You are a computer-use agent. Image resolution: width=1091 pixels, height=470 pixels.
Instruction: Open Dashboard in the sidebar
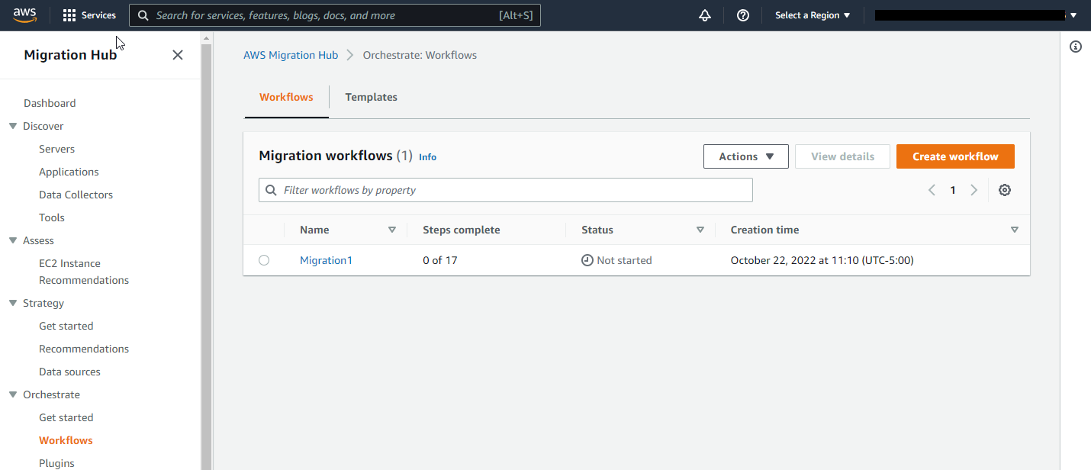[x=50, y=103]
